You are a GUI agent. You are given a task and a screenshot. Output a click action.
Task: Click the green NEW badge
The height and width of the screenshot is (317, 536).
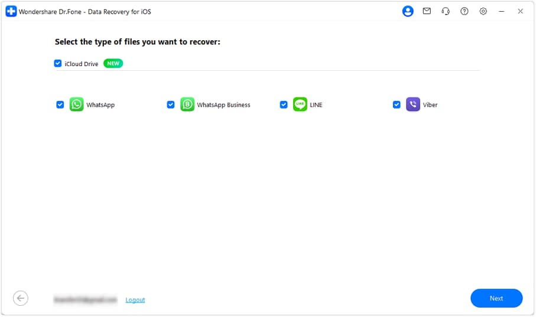(113, 64)
